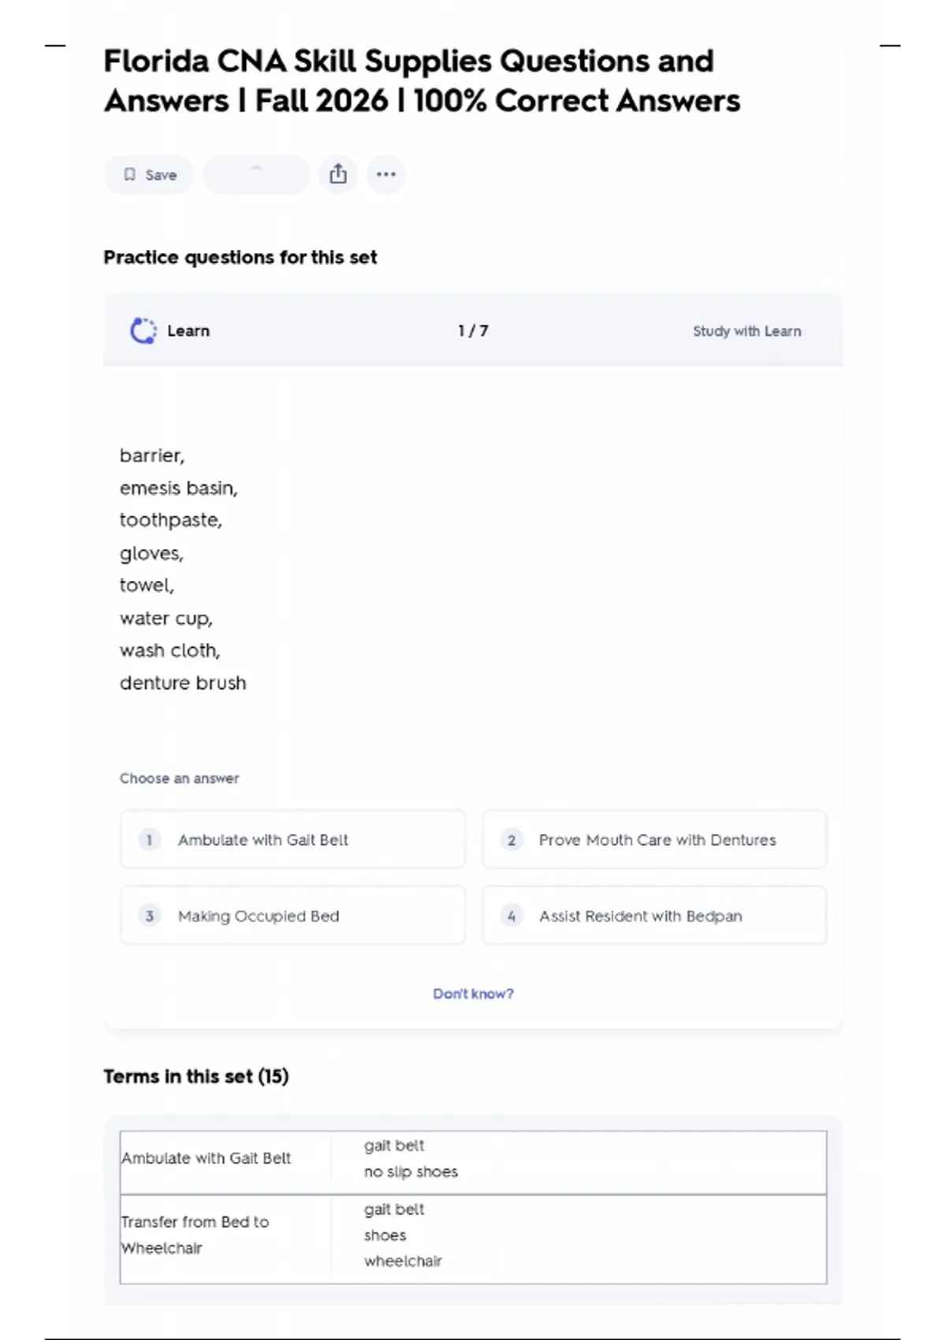This screenshot has width=946, height=1340.
Task: Click the share upload icon
Action: [338, 174]
